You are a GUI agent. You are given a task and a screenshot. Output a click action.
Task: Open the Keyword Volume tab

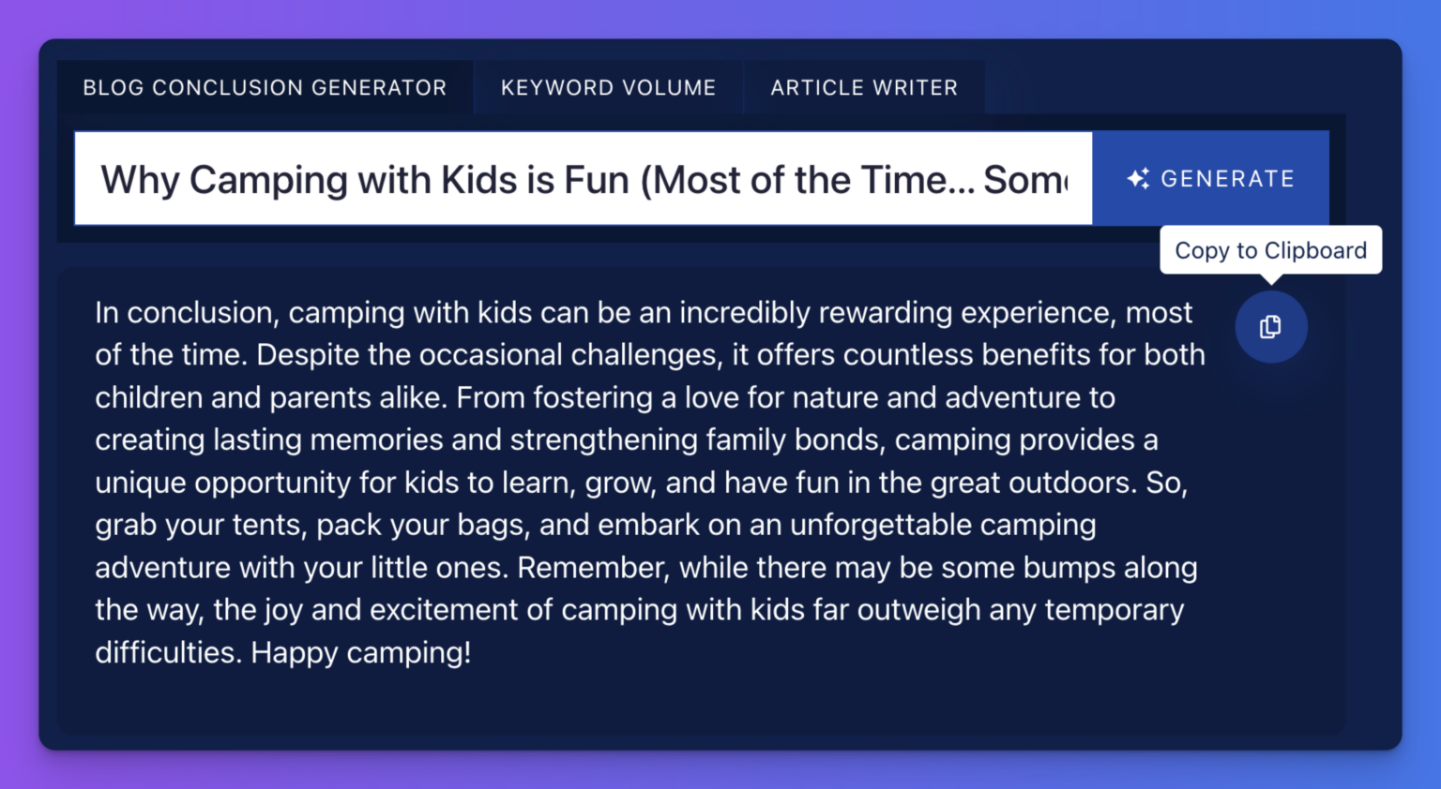click(x=608, y=88)
